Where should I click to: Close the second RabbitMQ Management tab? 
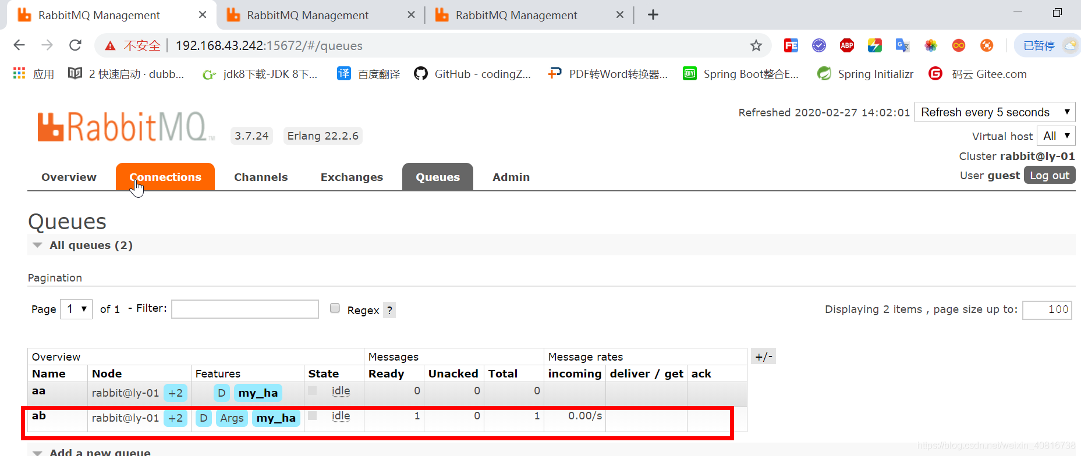[x=411, y=15]
